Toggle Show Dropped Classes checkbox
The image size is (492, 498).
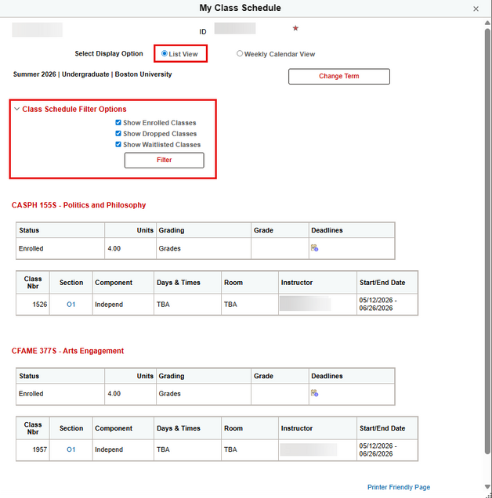118,133
